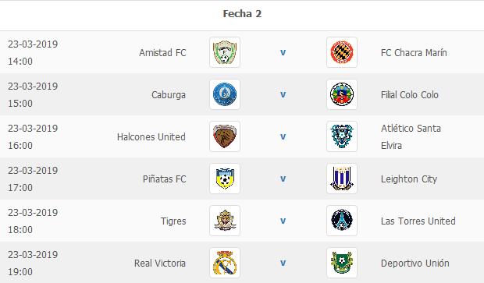
Task: Open the Tigres tiger badge
Action: (225, 221)
